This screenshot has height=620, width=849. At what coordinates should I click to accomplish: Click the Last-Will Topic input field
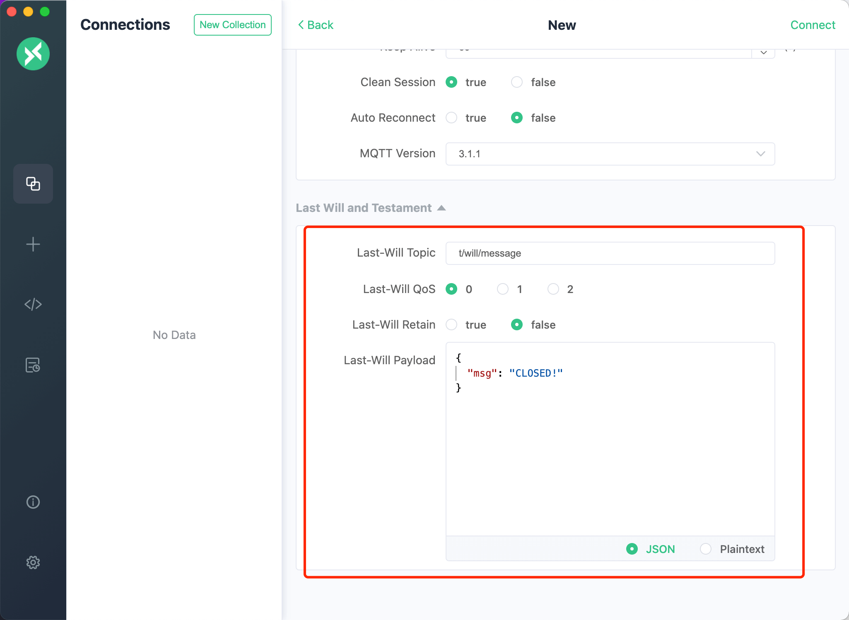pos(610,253)
